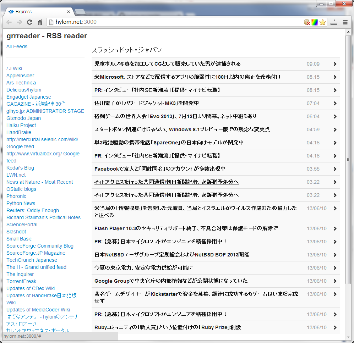Expand the SpareOne phone article chevron
This screenshot has width=354, height=343.
point(335,143)
